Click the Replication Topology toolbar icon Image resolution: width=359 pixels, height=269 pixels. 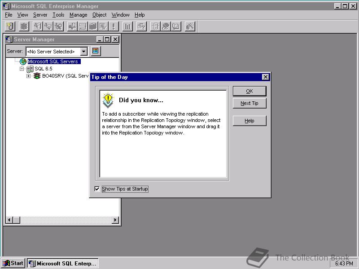tap(155, 26)
